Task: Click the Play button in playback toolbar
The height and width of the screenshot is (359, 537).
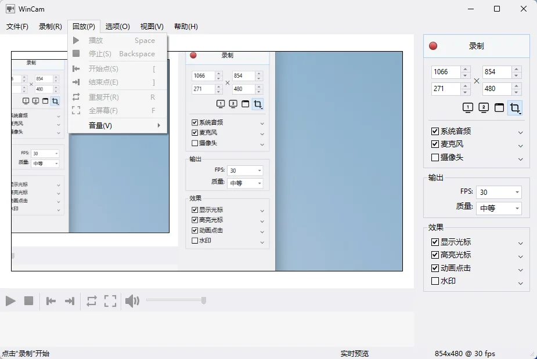Action: point(10,301)
